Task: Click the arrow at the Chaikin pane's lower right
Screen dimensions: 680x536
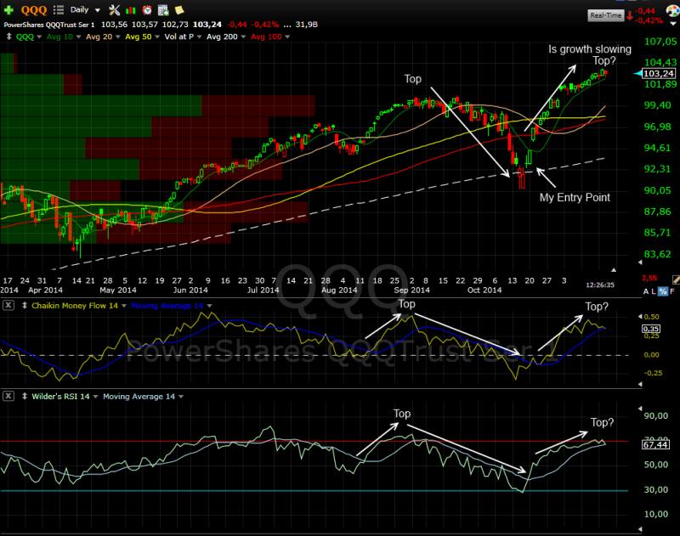Action: tap(640, 384)
